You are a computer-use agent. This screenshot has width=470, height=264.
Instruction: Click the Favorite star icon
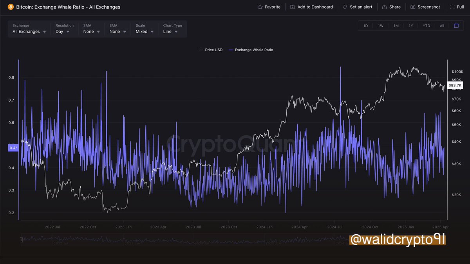(259, 7)
